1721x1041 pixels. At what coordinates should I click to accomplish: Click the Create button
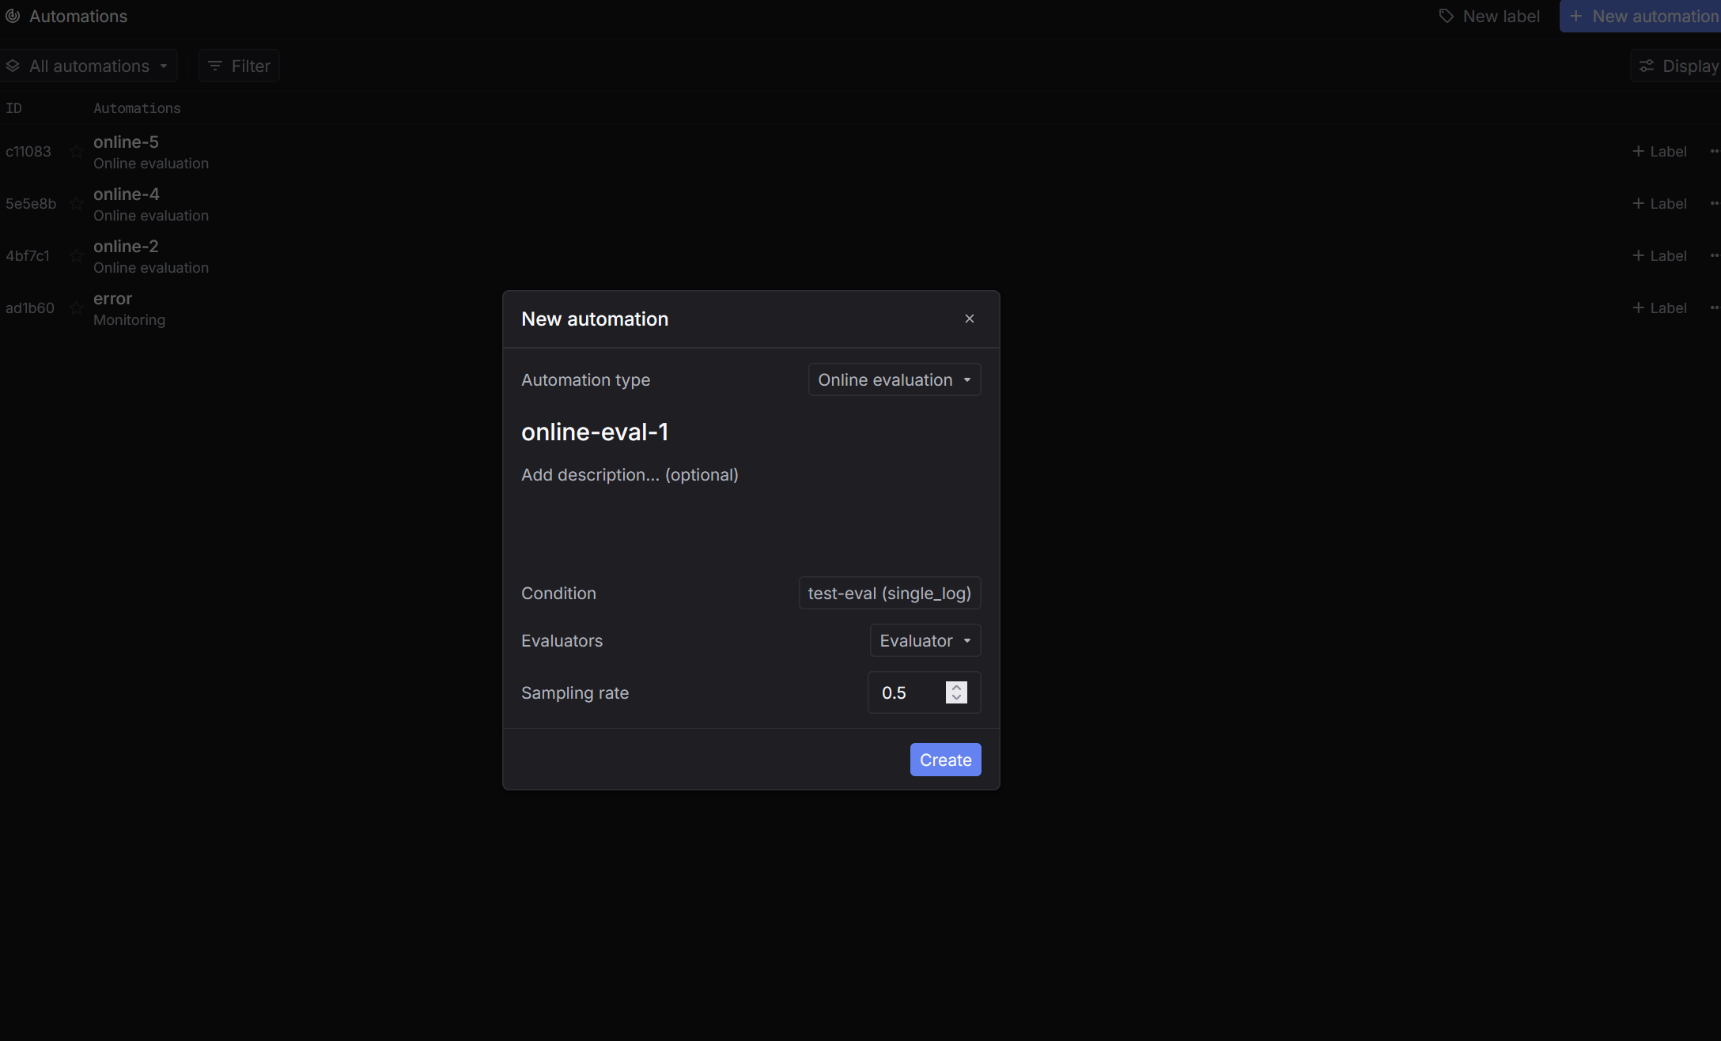coord(945,760)
